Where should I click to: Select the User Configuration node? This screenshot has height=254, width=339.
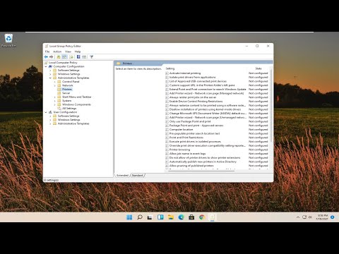[65, 112]
